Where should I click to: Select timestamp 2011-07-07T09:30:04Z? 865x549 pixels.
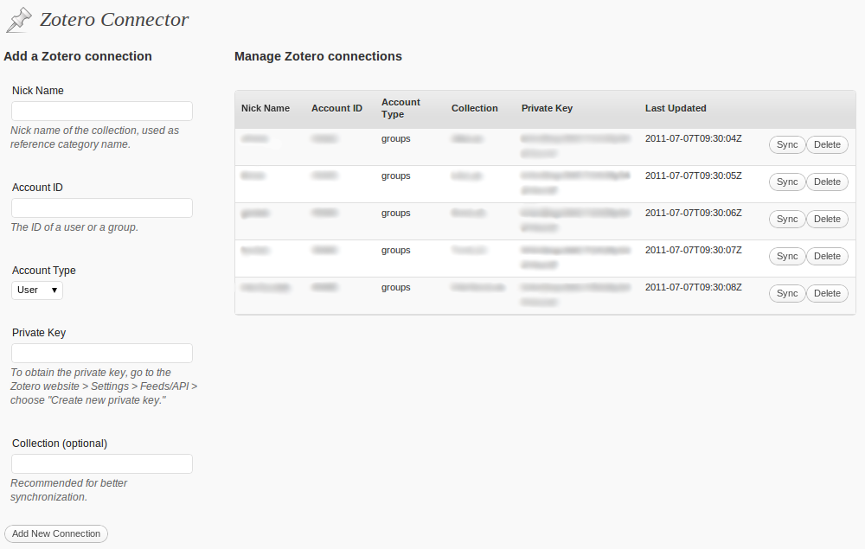pyautogui.click(x=694, y=138)
